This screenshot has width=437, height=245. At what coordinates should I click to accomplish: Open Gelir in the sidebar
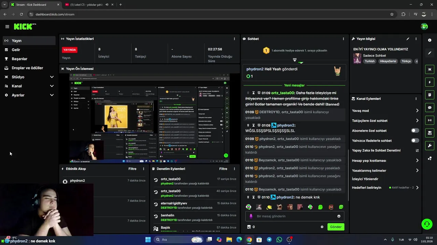(29, 50)
